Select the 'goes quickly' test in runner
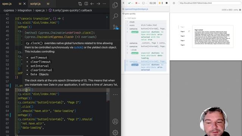 (130, 14)
